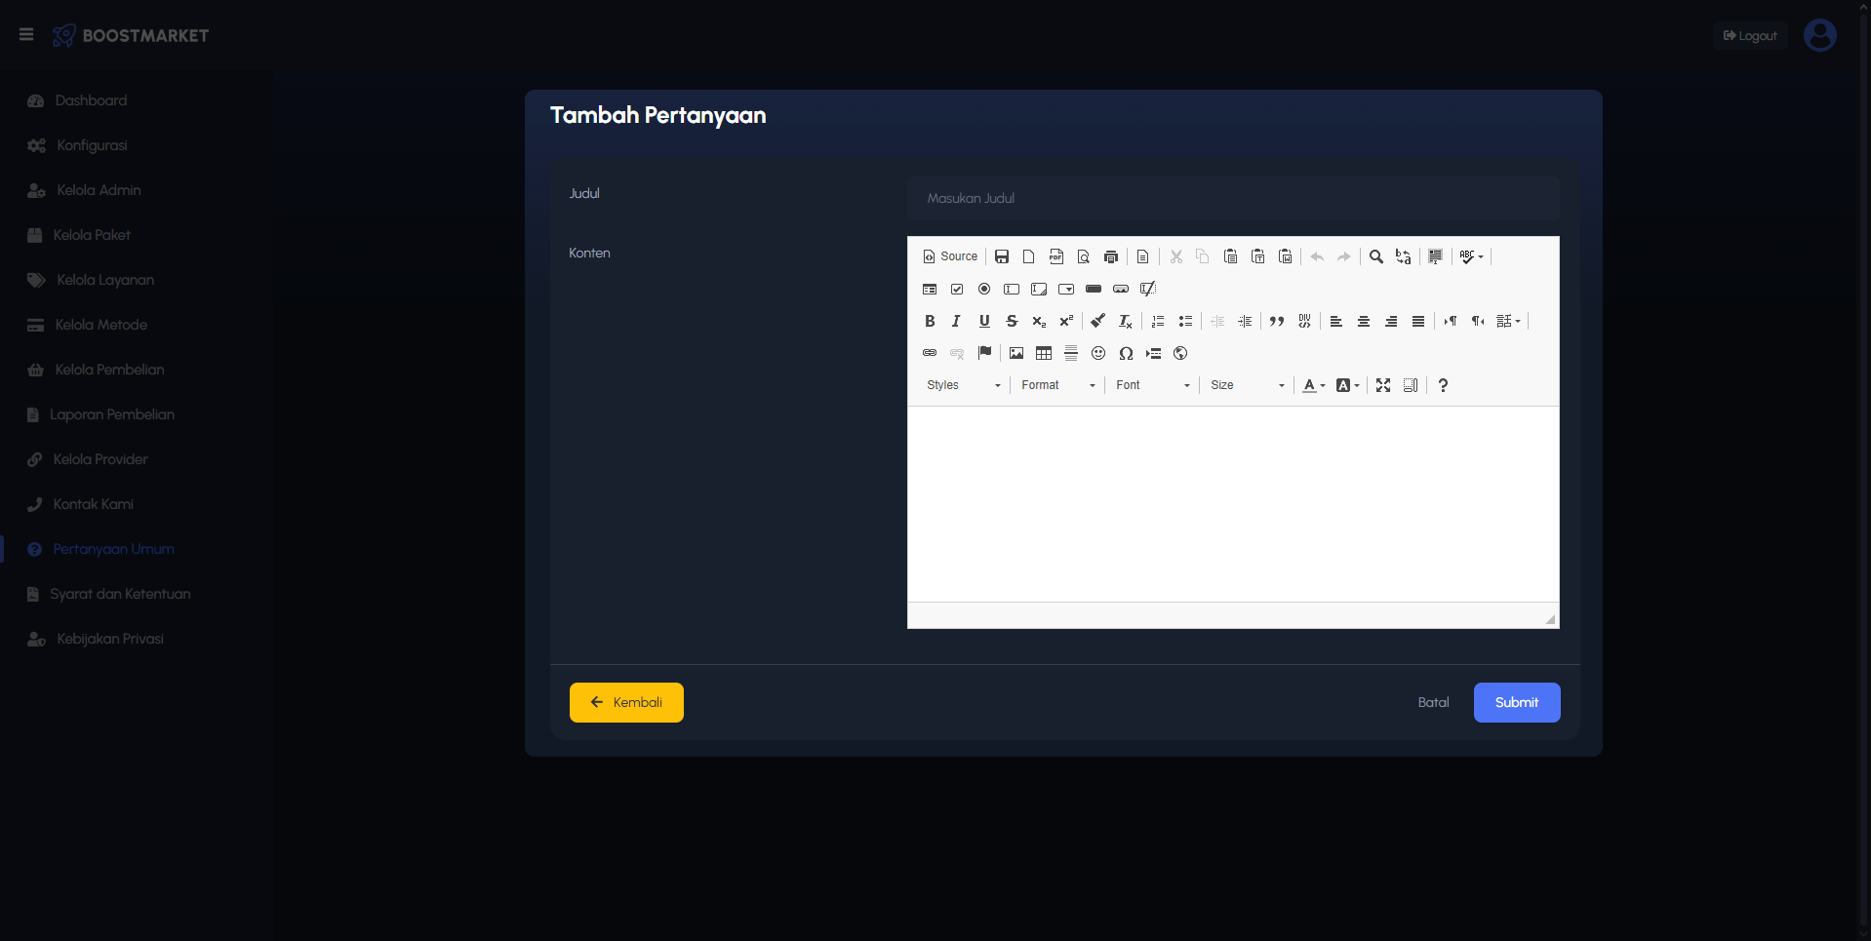Paste as plain text icon
1871x941 pixels.
point(1258,256)
